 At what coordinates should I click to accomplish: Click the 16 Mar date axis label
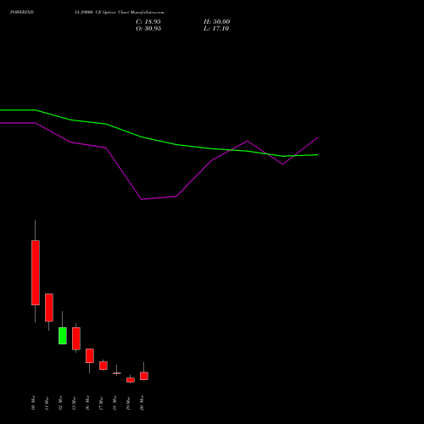click(x=87, y=403)
